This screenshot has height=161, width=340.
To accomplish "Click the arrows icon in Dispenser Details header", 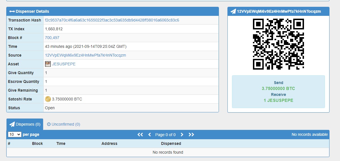I will (12, 12).
